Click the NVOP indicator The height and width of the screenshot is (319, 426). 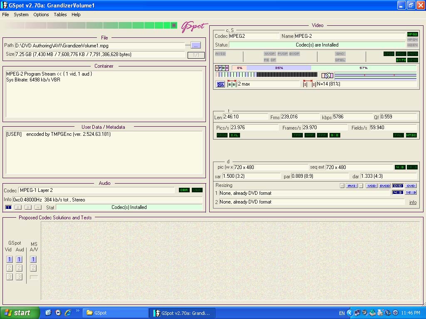pos(270,54)
